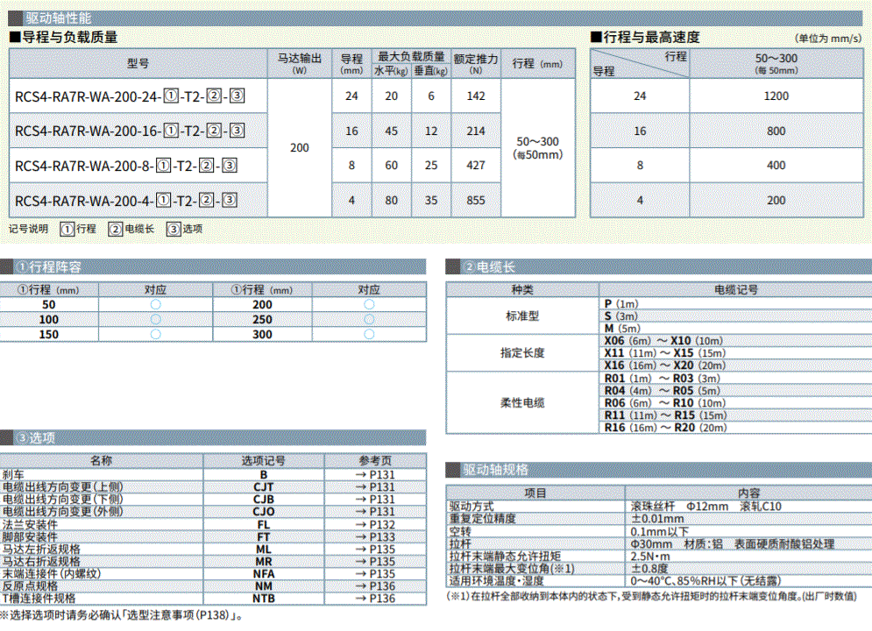
Task: Select cable range X06 (6m) ~ X10 (10m)
Action: 663,341
